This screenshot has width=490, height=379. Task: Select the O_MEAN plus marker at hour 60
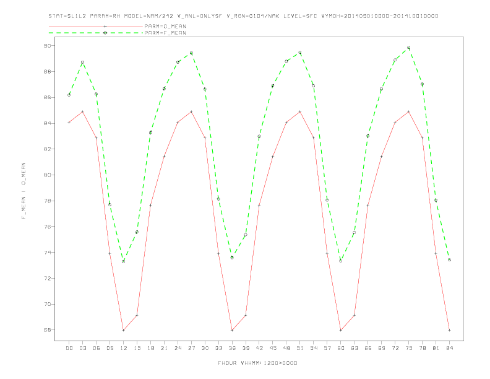[341, 330]
